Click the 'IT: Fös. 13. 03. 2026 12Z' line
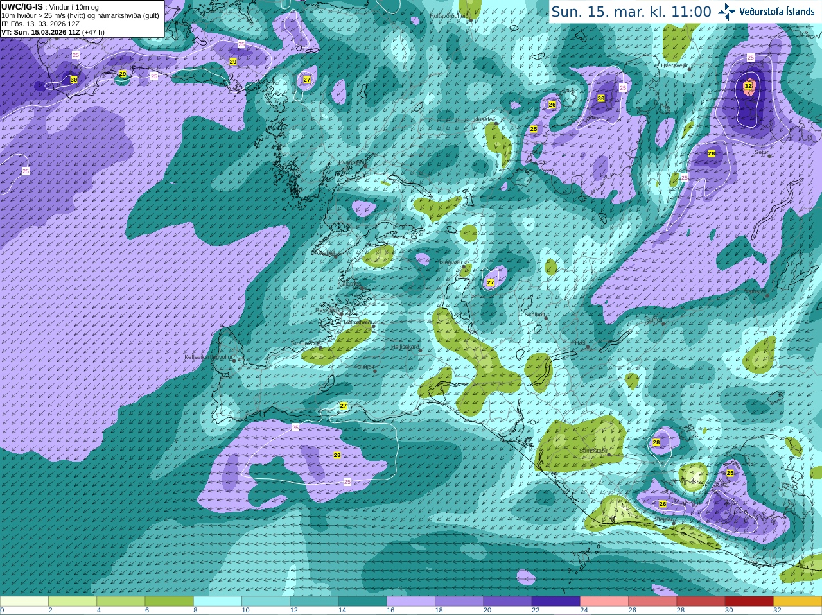822x615 pixels. (x=40, y=24)
